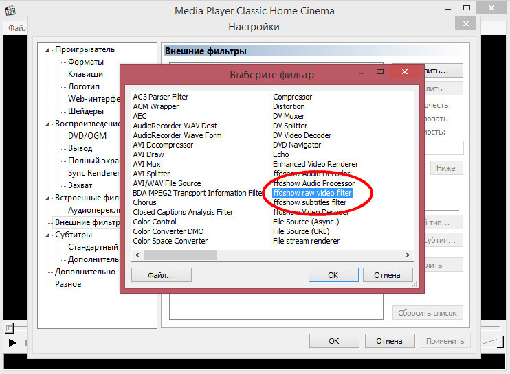The image size is (510, 374).
Task: Select AudioRecorder WAV Dest filter
Action: point(175,126)
